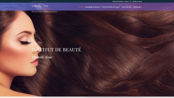Open the Détatouage menu item

pos(137,7)
